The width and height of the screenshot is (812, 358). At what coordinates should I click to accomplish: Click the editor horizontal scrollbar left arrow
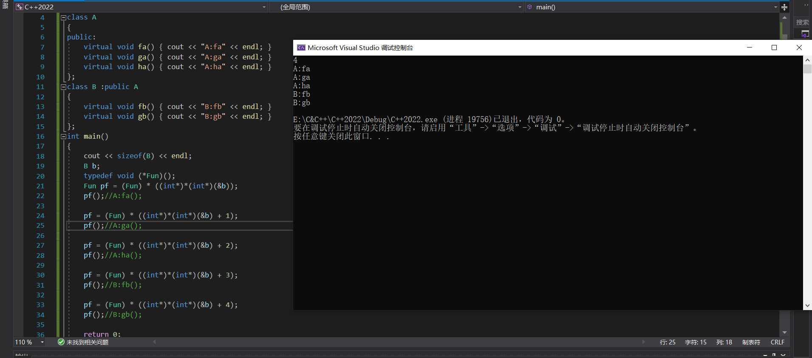click(x=154, y=341)
